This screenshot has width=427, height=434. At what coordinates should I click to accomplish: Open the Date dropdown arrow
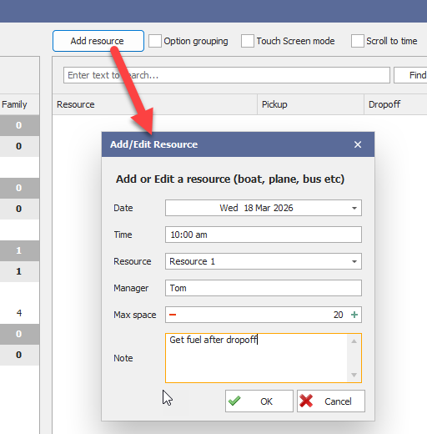pos(354,208)
